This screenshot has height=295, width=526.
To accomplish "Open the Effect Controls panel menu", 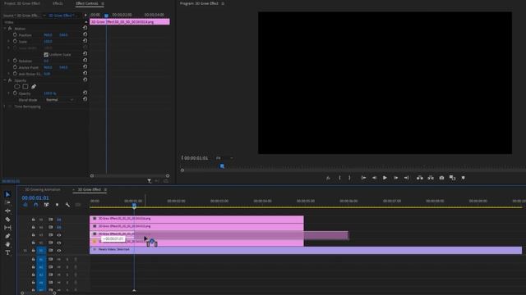I will pyautogui.click(x=103, y=3).
